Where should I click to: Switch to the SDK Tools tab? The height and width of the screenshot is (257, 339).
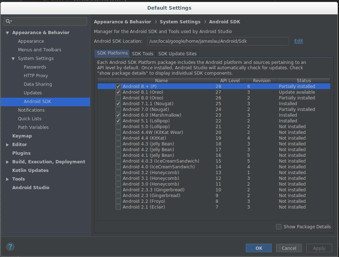point(143,53)
